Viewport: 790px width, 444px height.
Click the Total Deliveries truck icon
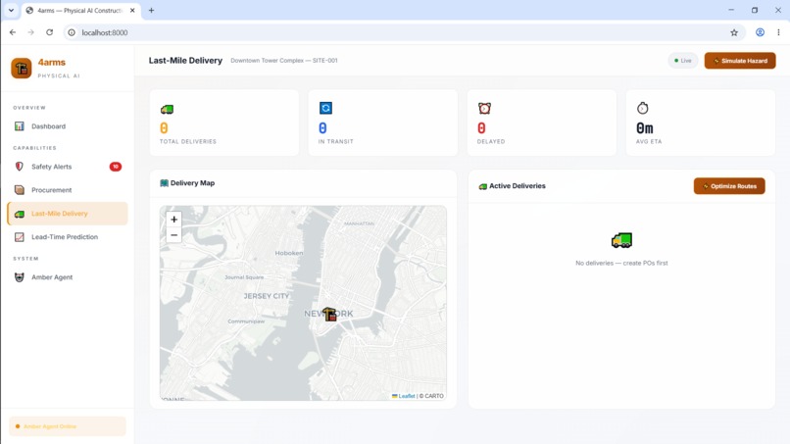(x=167, y=109)
